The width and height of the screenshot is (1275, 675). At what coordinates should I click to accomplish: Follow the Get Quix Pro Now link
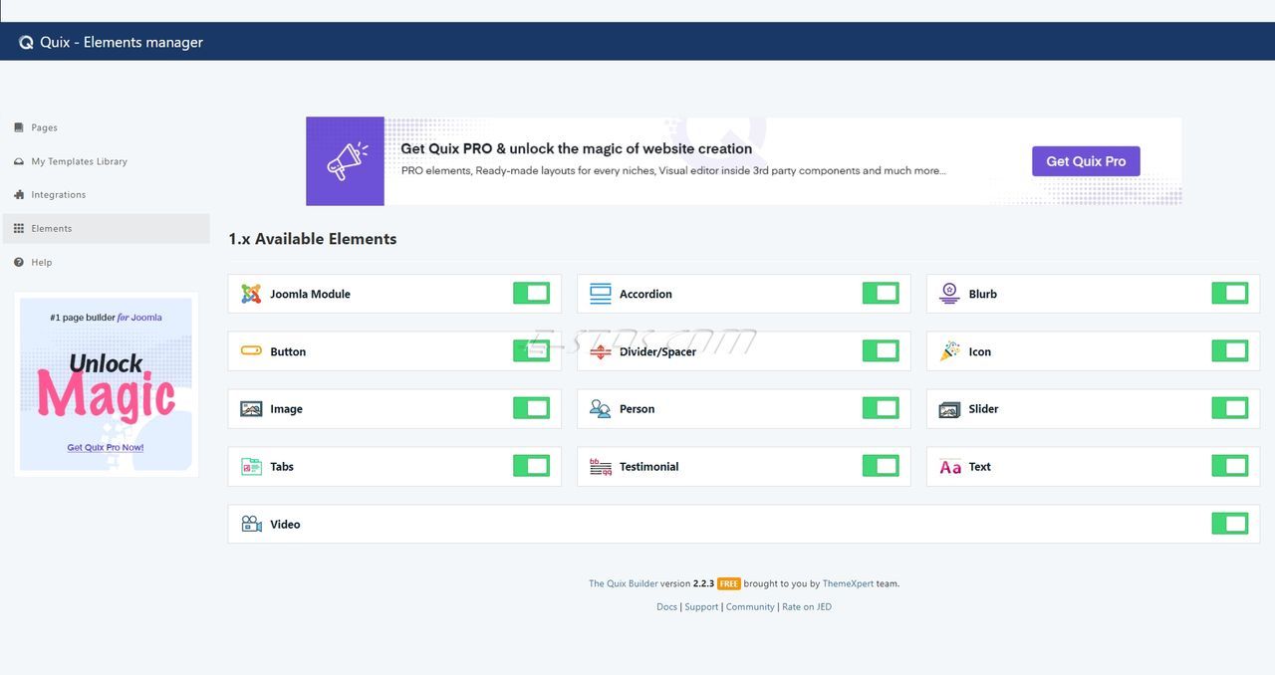tap(106, 448)
